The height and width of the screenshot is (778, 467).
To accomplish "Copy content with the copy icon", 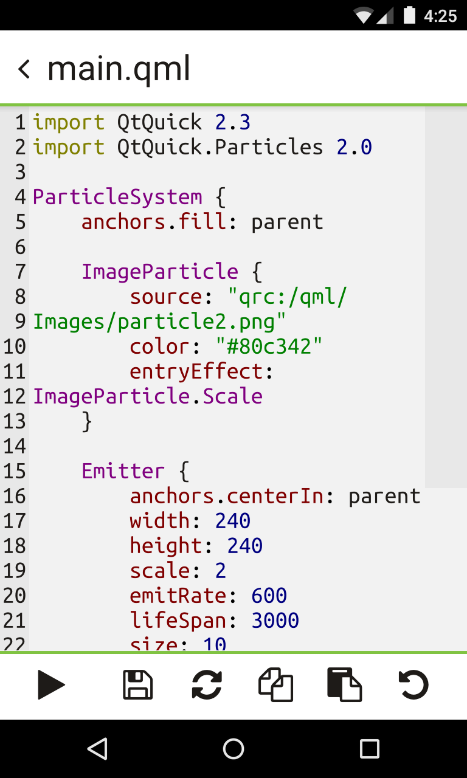I will [x=275, y=685].
